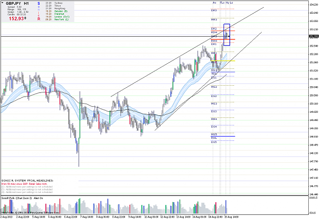The width and height of the screenshot is (319, 219).
Task: Select the London session clock row
Action: [57, 17]
